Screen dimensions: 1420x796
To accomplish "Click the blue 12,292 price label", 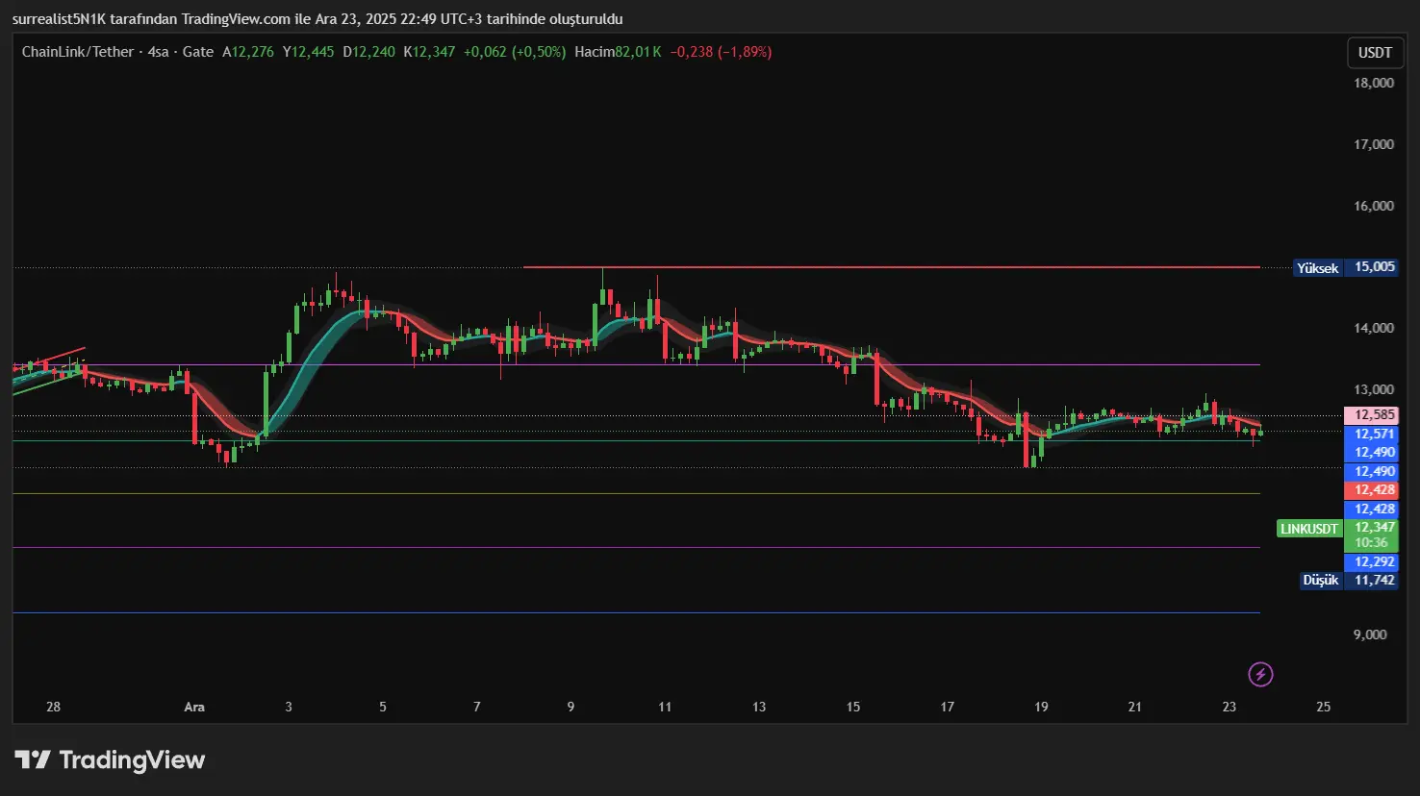I will pyautogui.click(x=1372, y=562).
